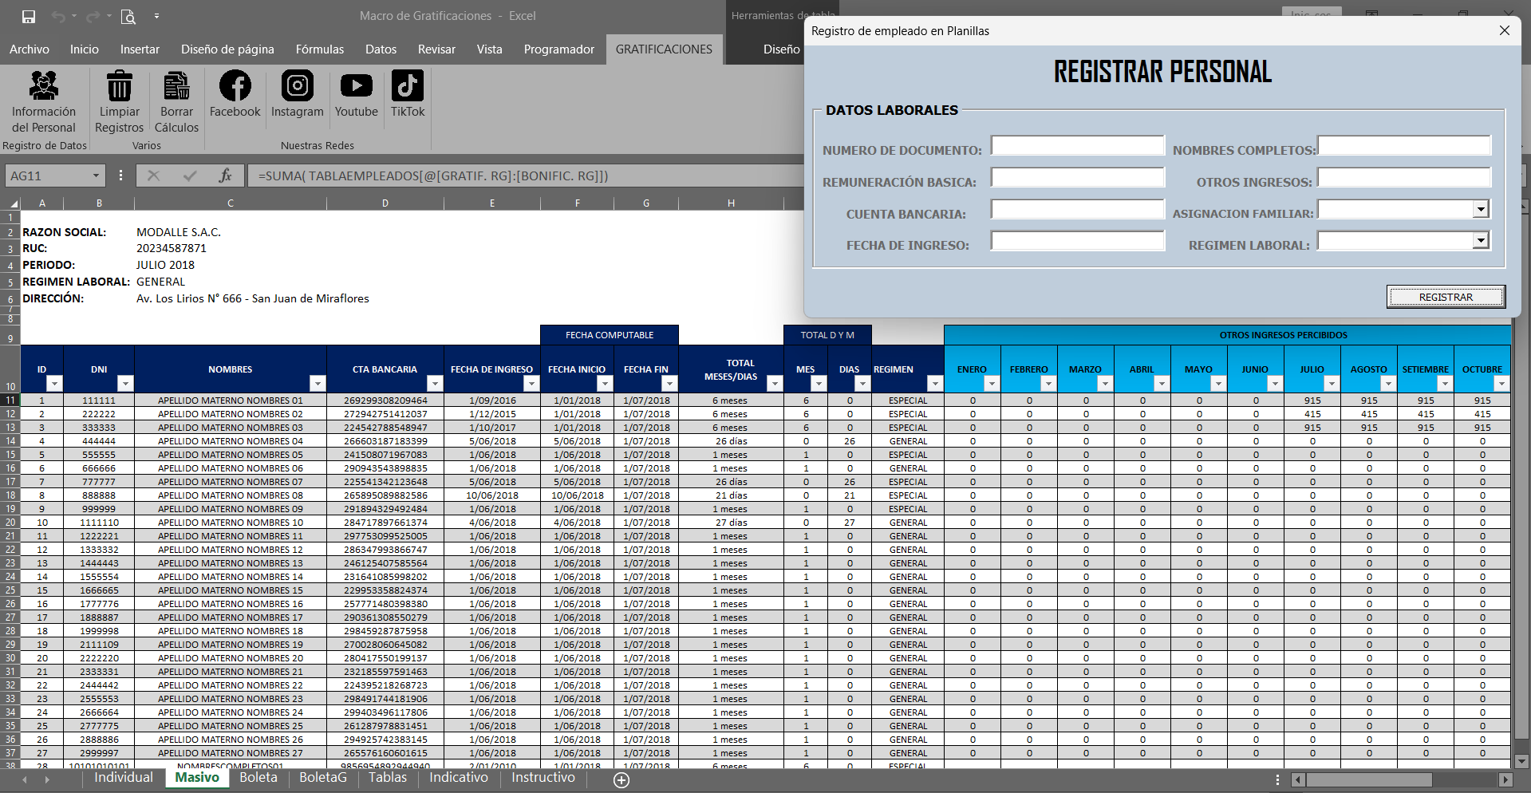
Task: Add a new sheet with plus icon
Action: click(x=621, y=779)
